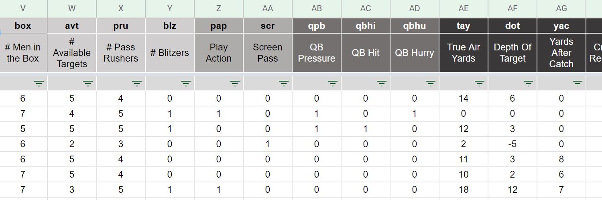Select column header AE
Image resolution: width=602 pixels, height=200 pixels.
pos(464,8)
